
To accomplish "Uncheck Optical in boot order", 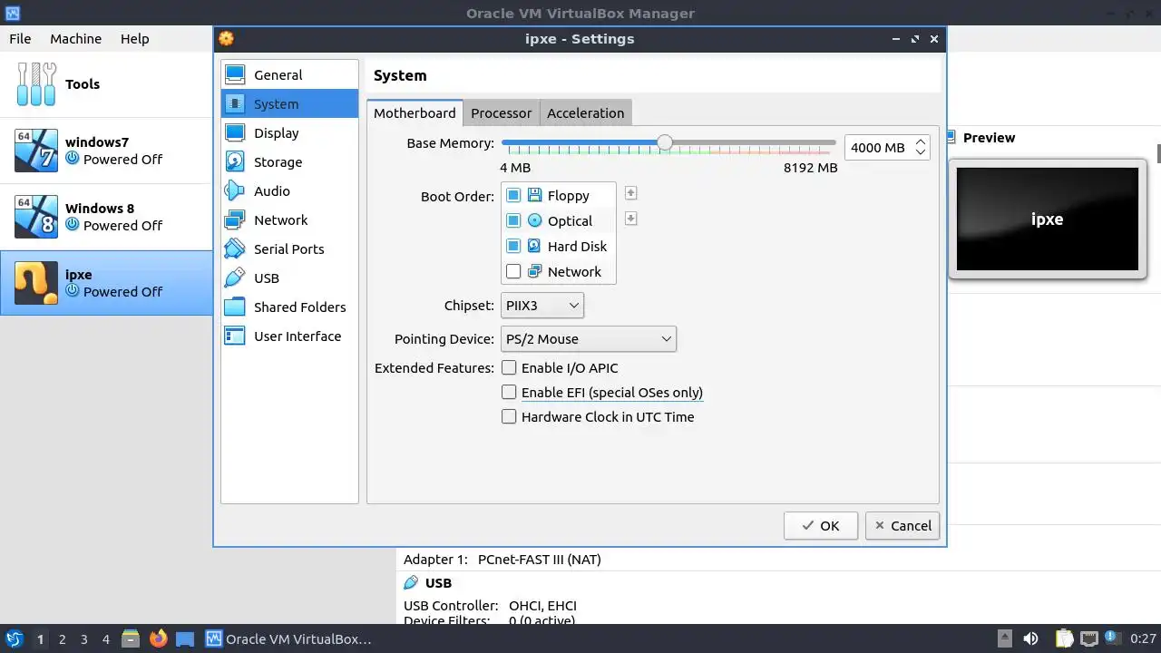I will pos(513,220).
